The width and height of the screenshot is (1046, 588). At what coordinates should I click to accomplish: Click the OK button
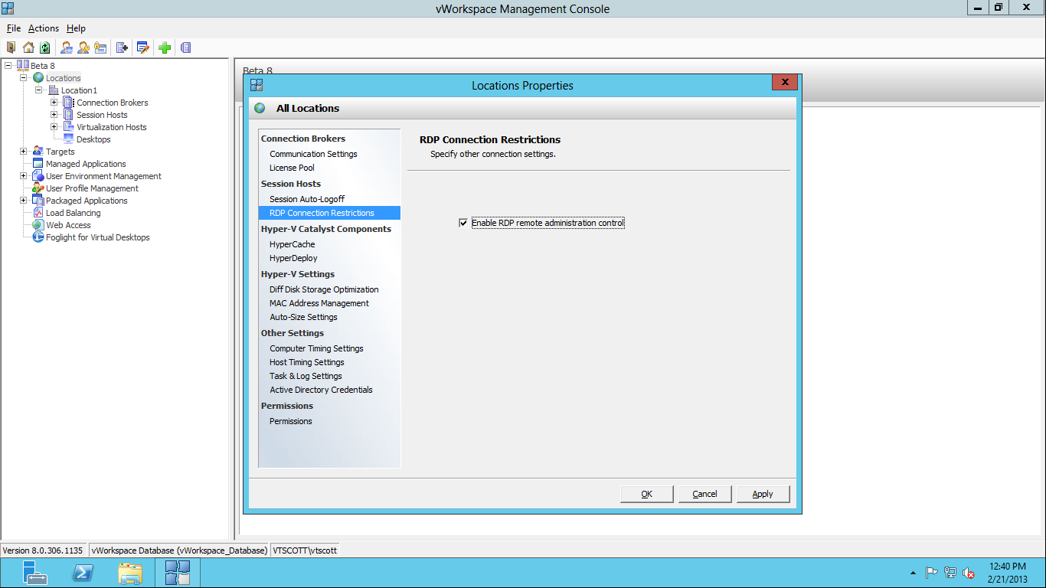(646, 494)
